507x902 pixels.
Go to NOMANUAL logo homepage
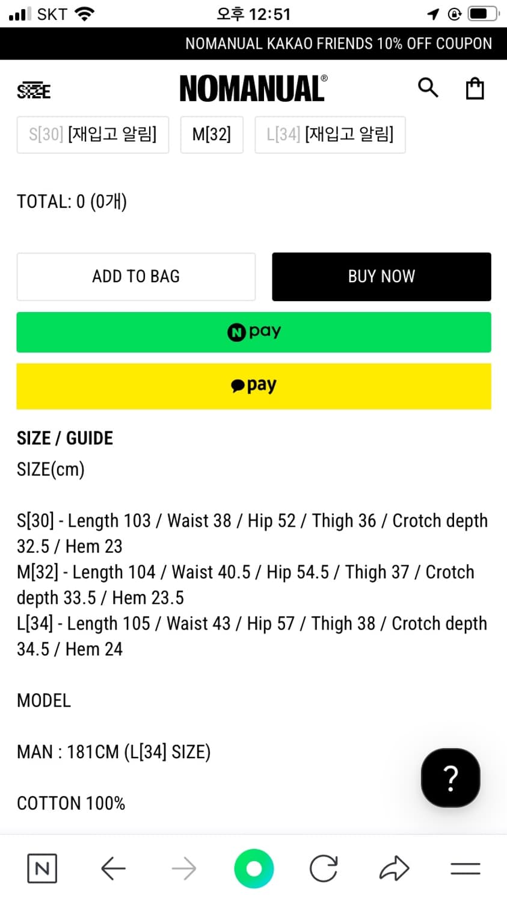coord(253,89)
